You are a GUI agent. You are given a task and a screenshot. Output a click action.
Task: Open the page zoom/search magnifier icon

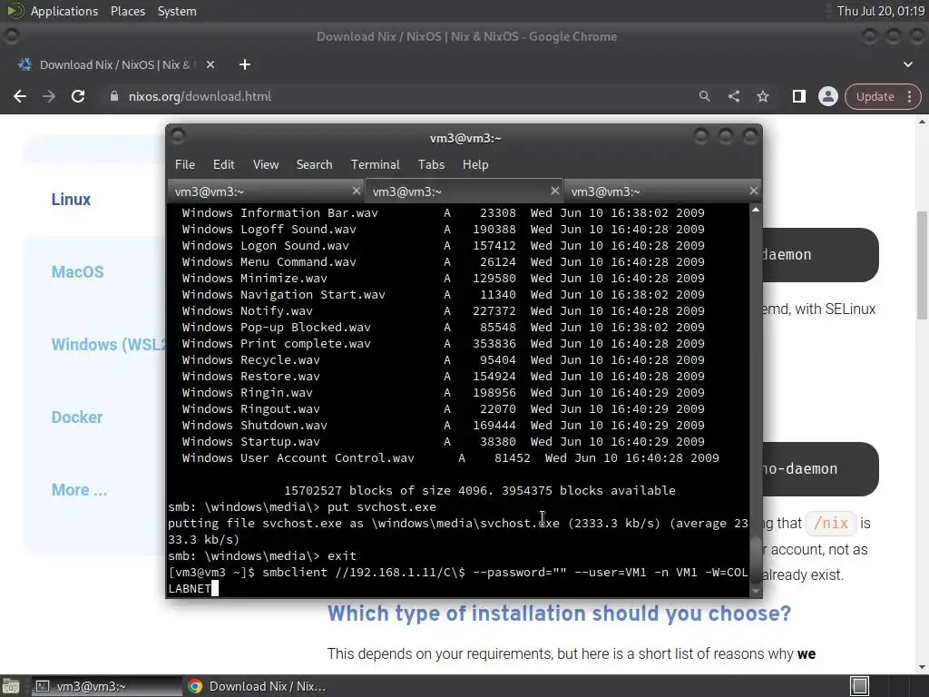[x=704, y=96]
